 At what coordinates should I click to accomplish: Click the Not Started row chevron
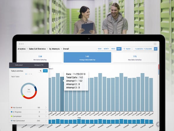click(x=46, y=107)
